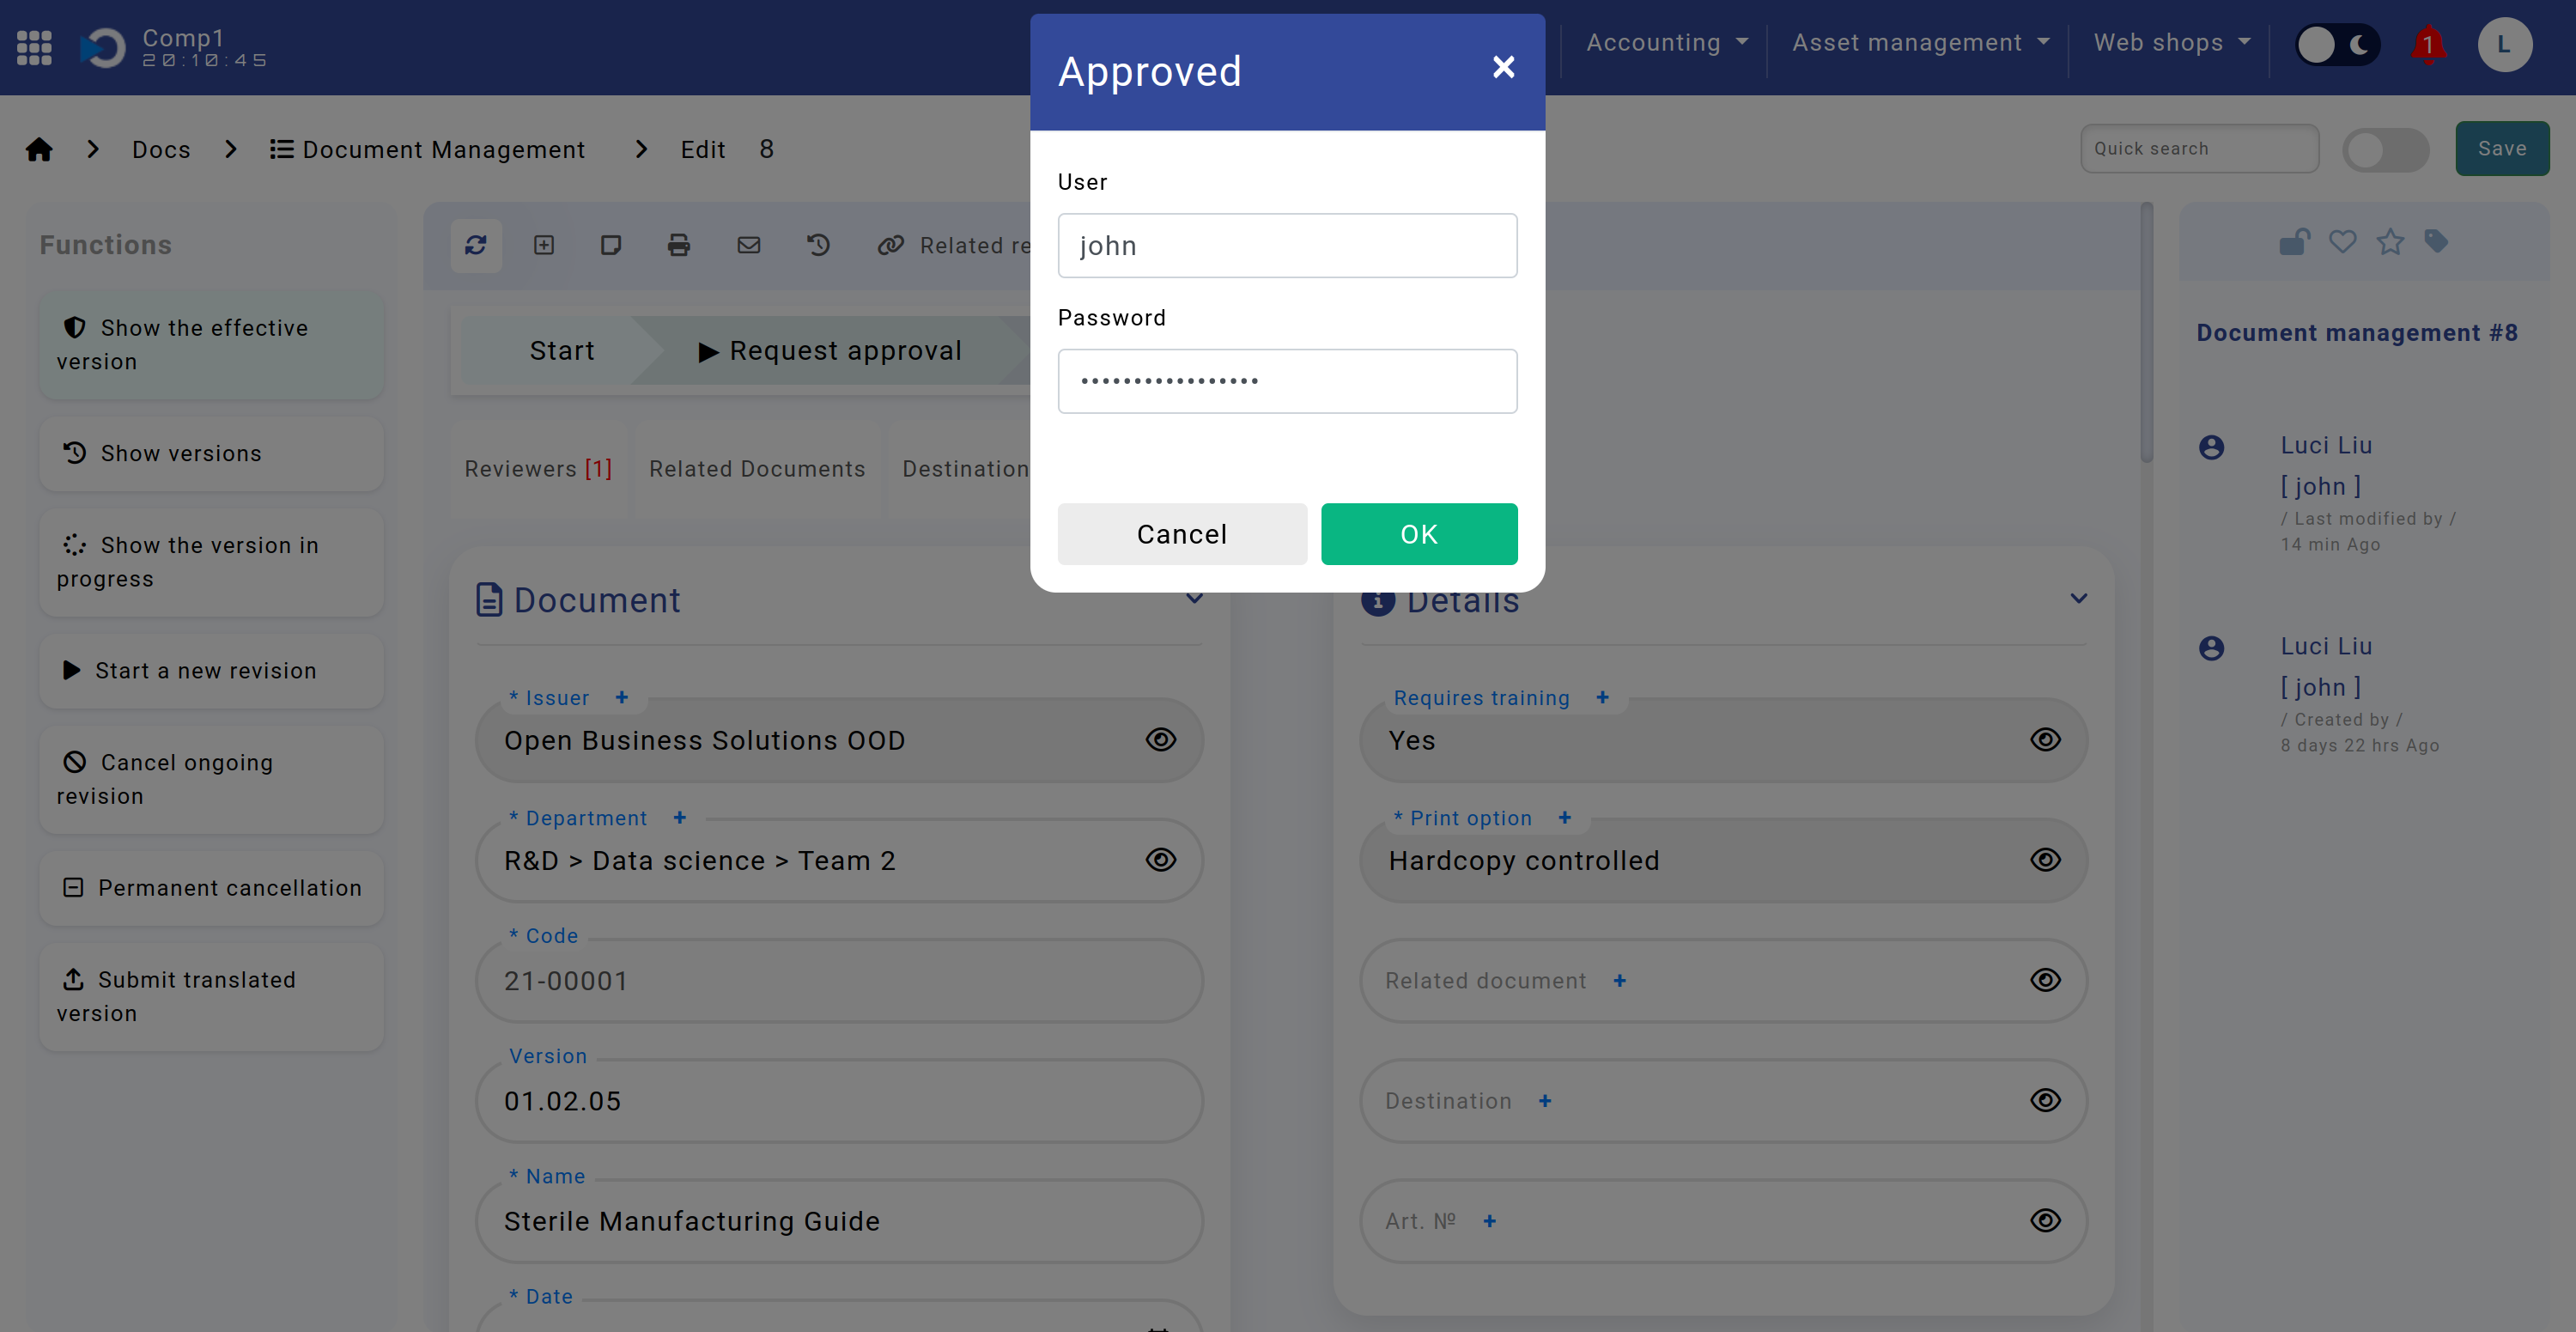Switch to the Related Documents tab
This screenshot has height=1332, width=2576.
tap(757, 469)
